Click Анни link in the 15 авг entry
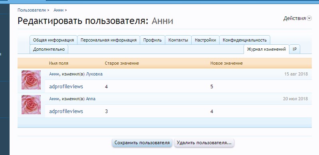Image resolution: width=319 pixels, height=155 pixels. pyautogui.click(x=54, y=74)
